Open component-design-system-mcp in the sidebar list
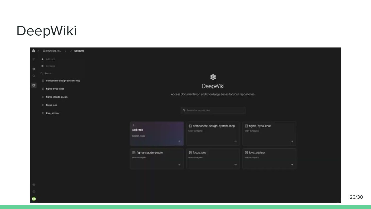371x209 pixels. [x=61, y=81]
